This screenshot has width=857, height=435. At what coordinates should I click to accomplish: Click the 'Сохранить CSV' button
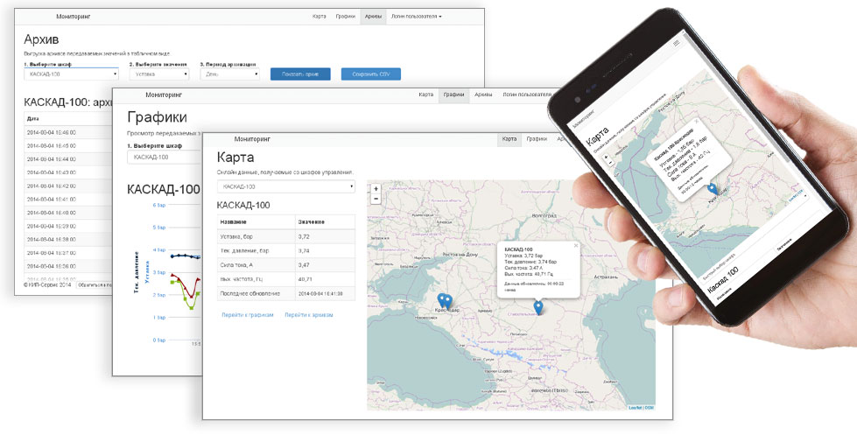coord(371,74)
